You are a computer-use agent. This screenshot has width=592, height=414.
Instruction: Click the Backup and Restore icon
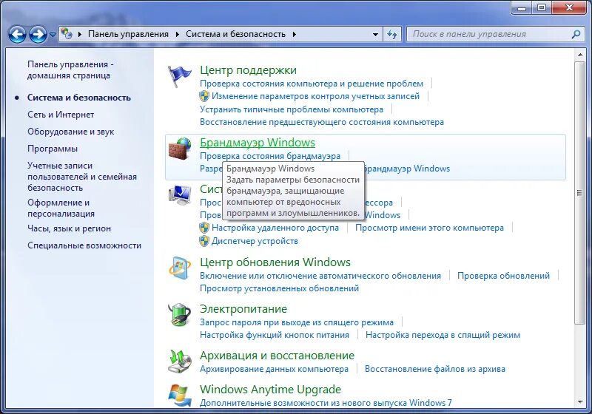pos(180,362)
